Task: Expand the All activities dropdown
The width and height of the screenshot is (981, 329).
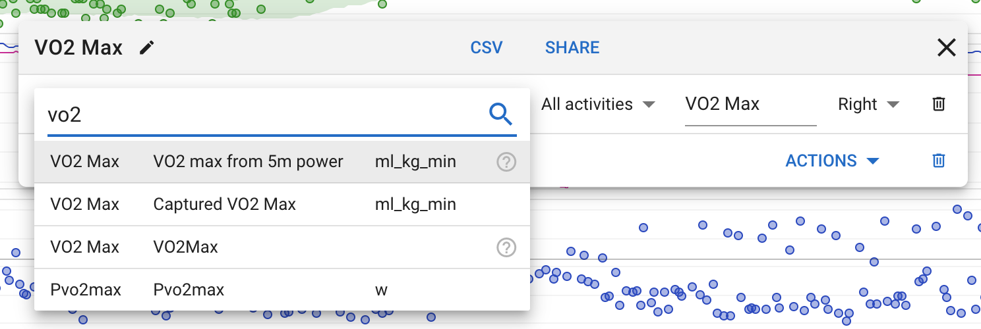Action: [x=598, y=104]
